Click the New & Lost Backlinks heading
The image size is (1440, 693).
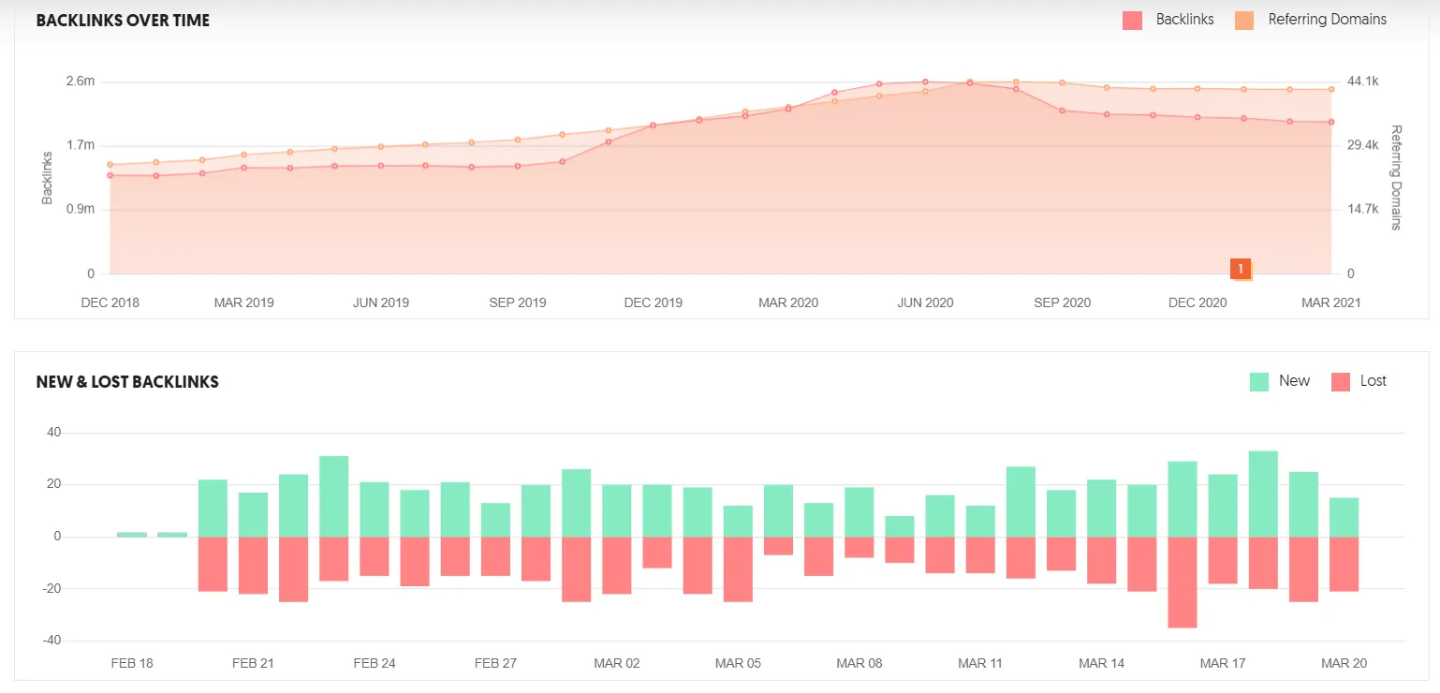(x=127, y=382)
